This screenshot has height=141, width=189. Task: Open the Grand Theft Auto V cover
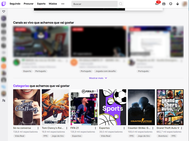(170, 107)
